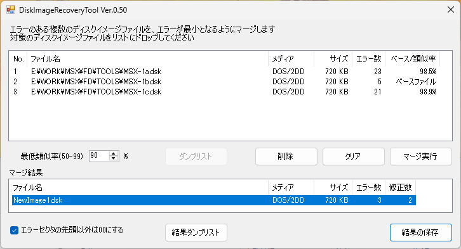Click the エラー数 column header in upper list
The image size is (461, 249).
[369, 59]
